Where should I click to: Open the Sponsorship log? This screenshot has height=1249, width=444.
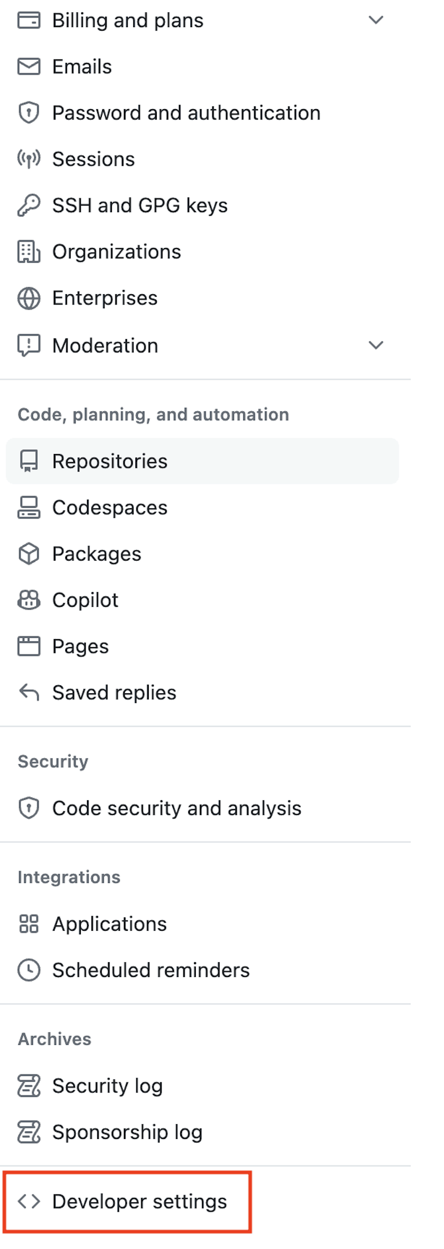127,1132
